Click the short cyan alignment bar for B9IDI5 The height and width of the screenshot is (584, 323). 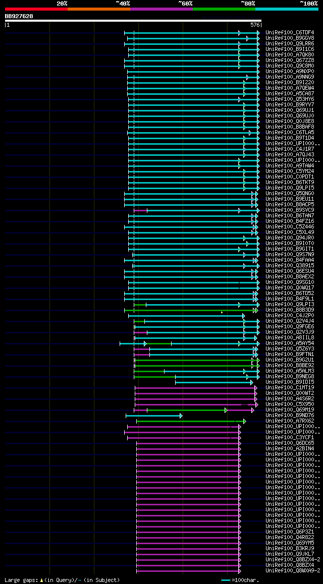click(x=214, y=382)
